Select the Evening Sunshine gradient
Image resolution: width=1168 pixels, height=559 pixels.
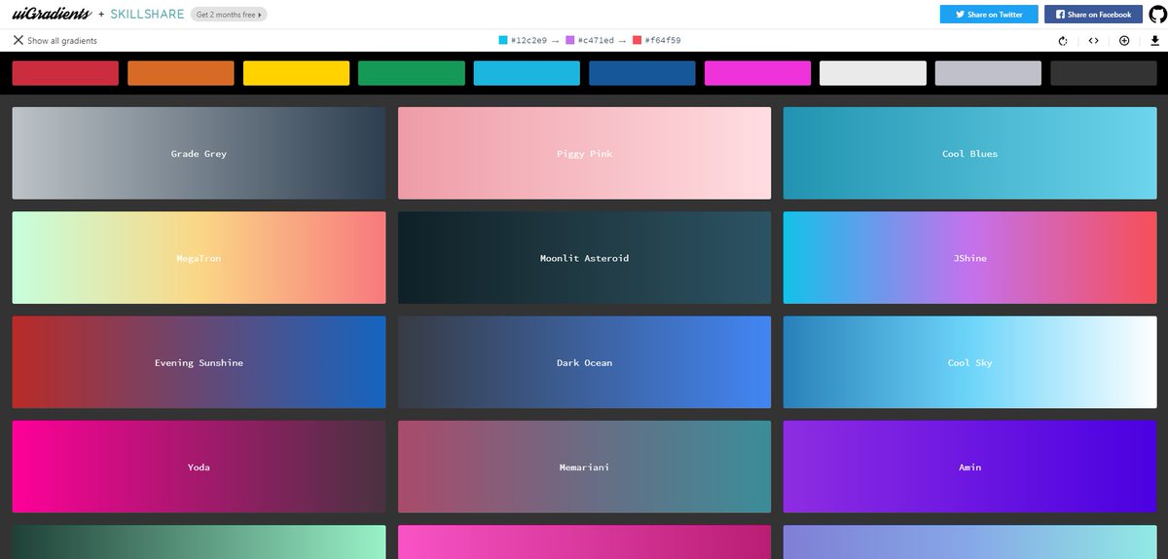tap(199, 362)
